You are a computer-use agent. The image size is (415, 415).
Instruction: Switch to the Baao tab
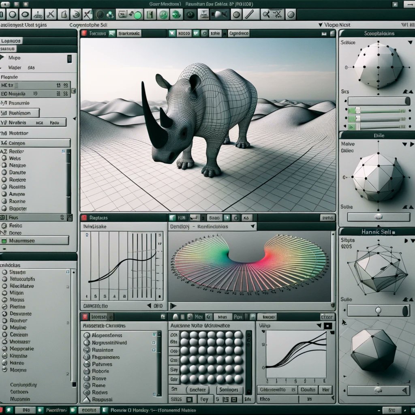214,218
